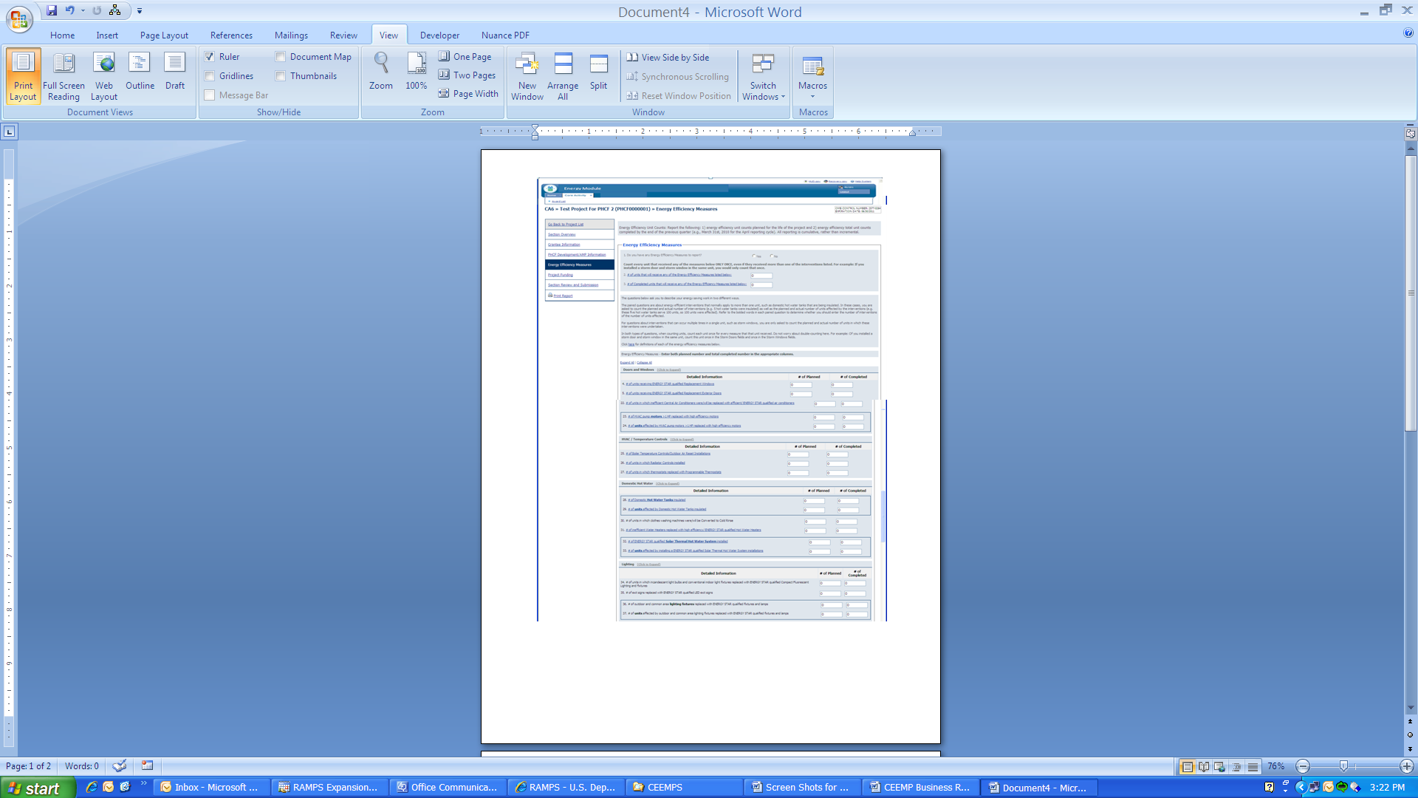
Task: Select the Web Layout view icon
Action: (104, 75)
